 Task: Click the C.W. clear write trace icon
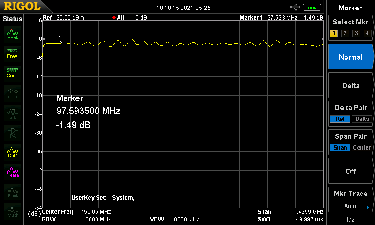pos(13,152)
